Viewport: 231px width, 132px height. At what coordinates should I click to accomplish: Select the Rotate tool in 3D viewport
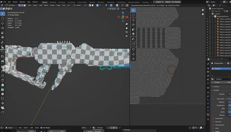point(3,28)
